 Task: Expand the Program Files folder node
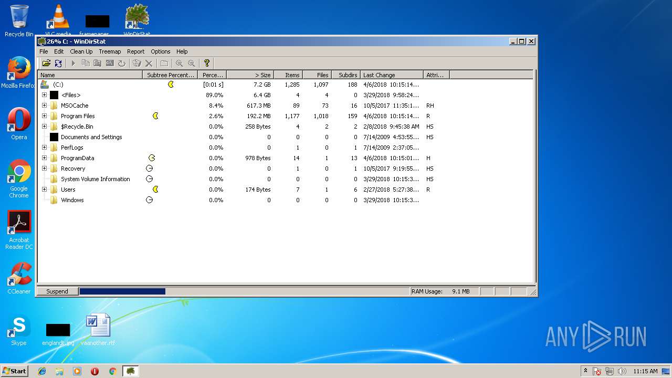click(44, 116)
